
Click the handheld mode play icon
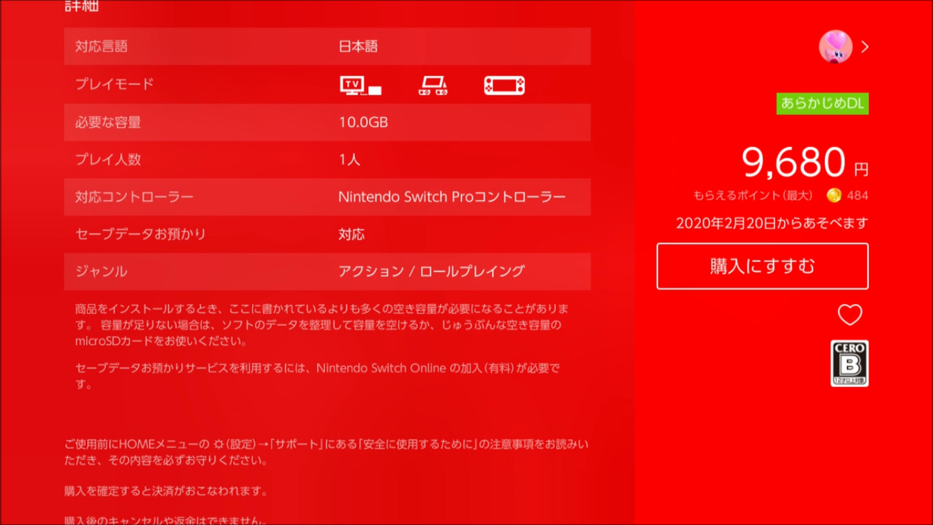(504, 85)
